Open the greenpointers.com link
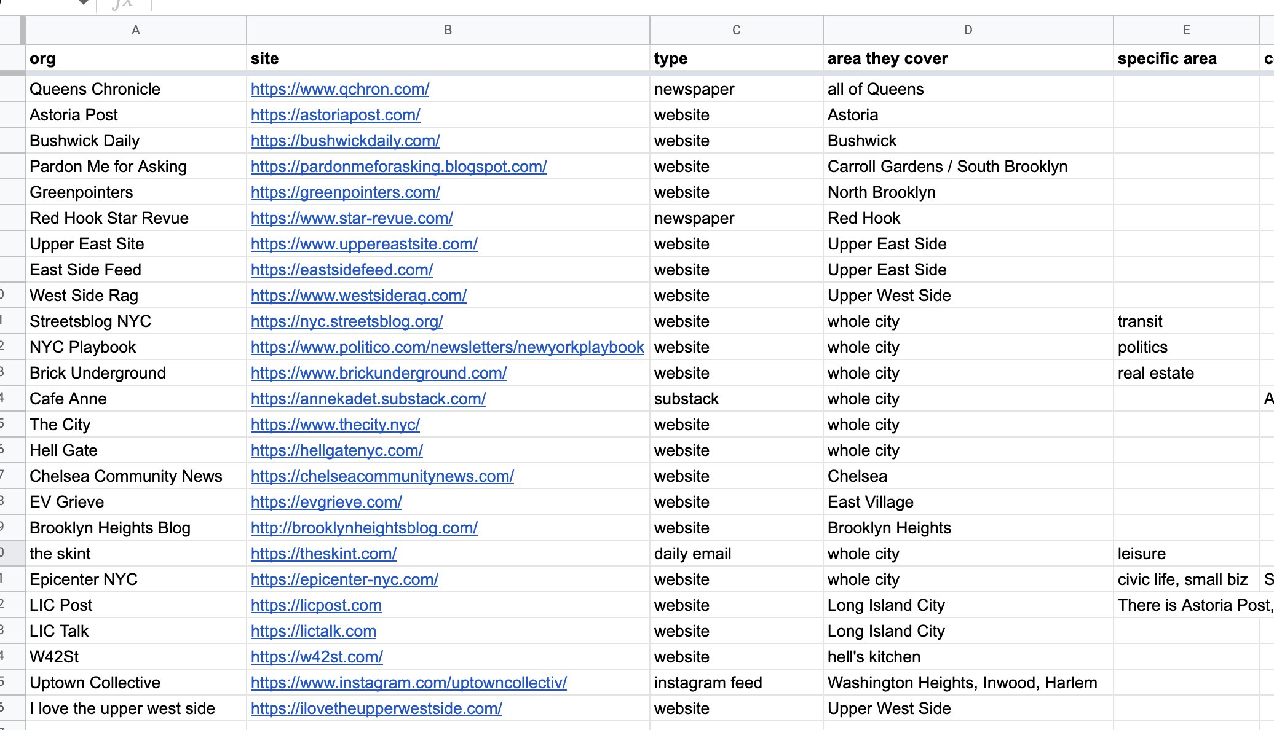This screenshot has width=1274, height=730. pyautogui.click(x=345, y=192)
